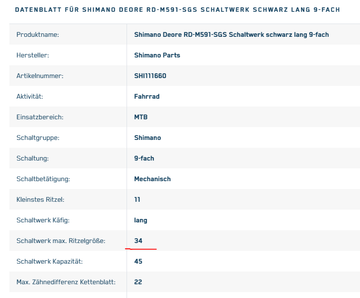Click the Schaltbetätigung value Mechanisch
360x298 pixels.
(x=153, y=179)
